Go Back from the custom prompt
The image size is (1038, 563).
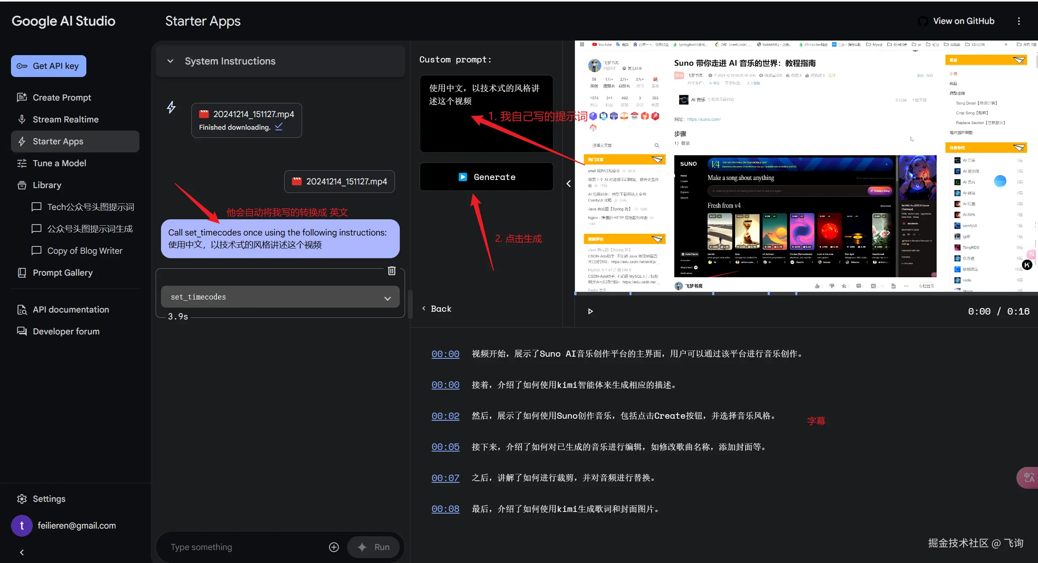[437, 309]
